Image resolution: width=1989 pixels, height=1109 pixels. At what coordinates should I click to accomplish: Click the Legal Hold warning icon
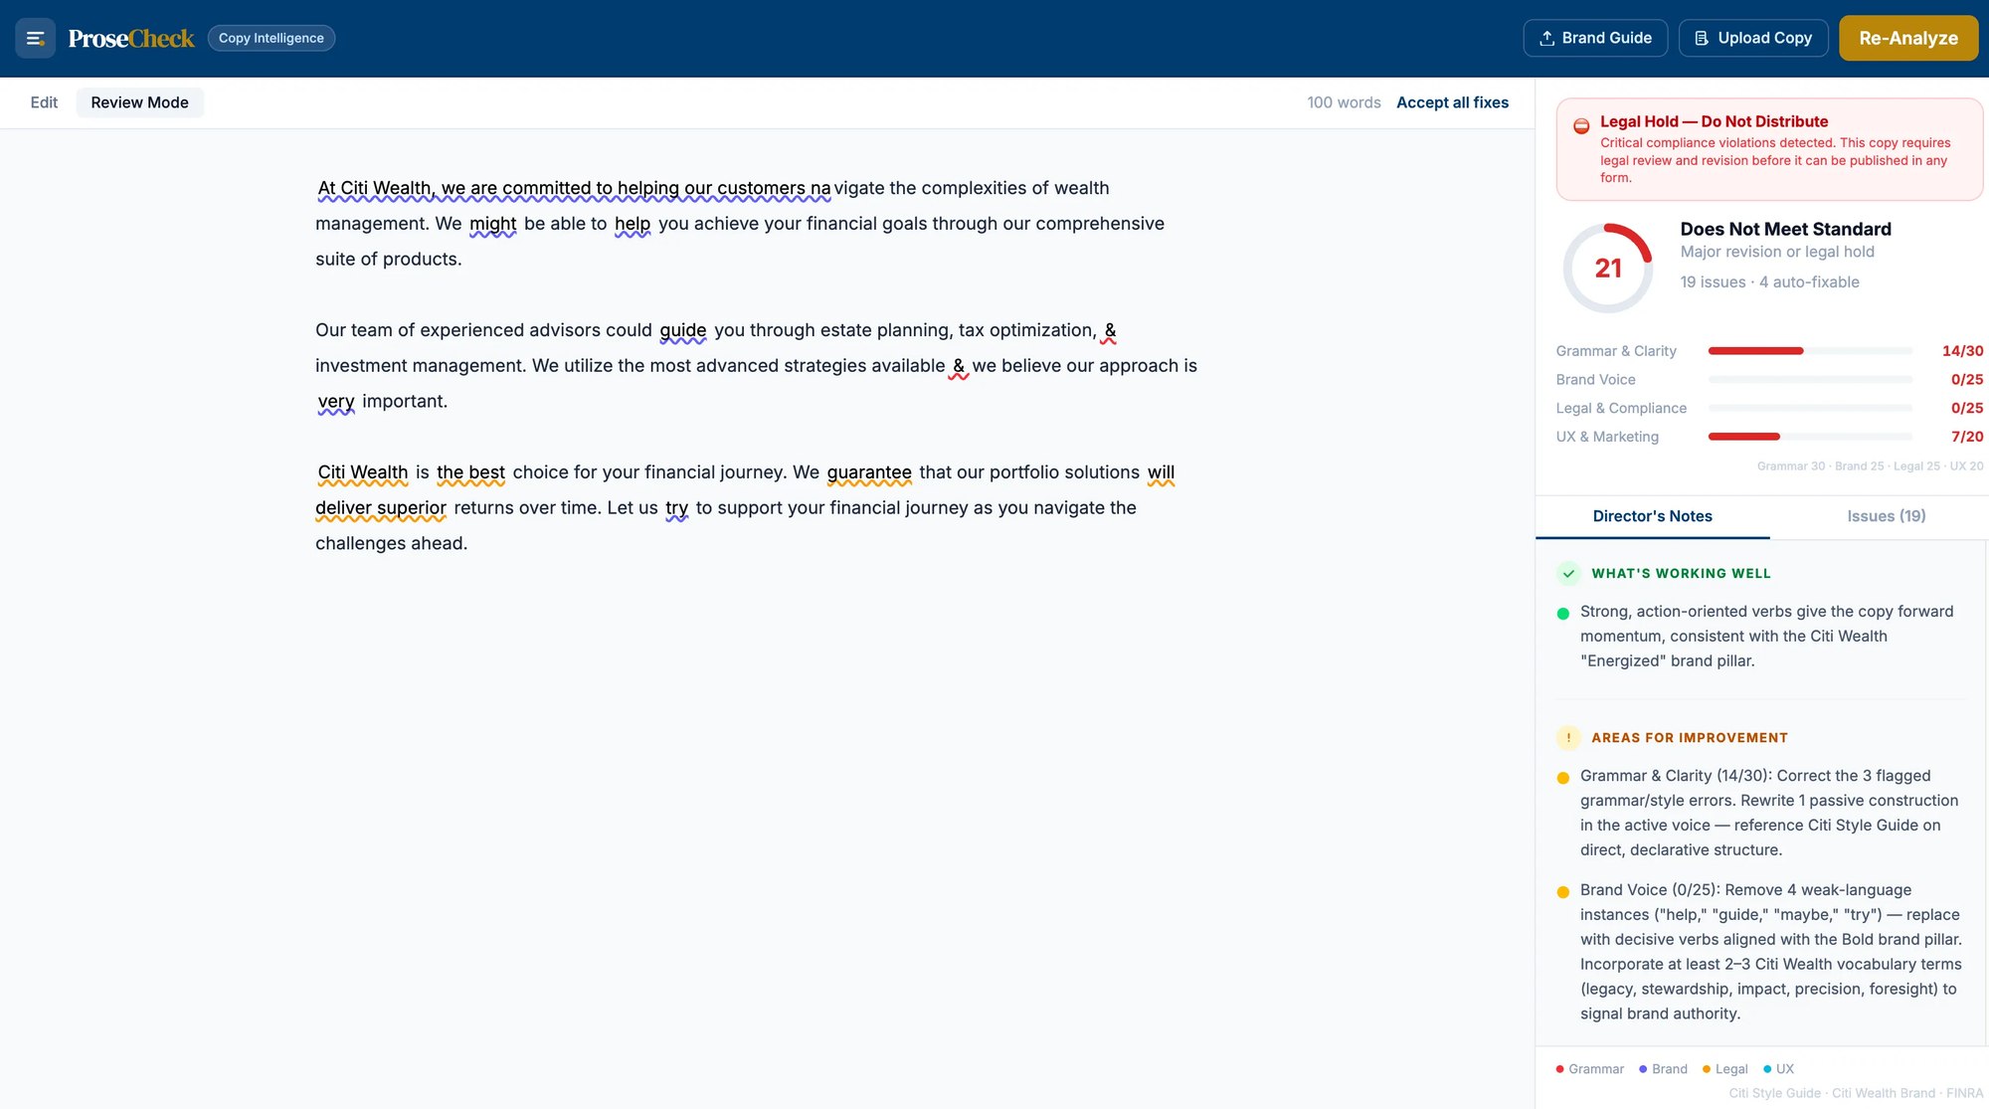[1581, 126]
